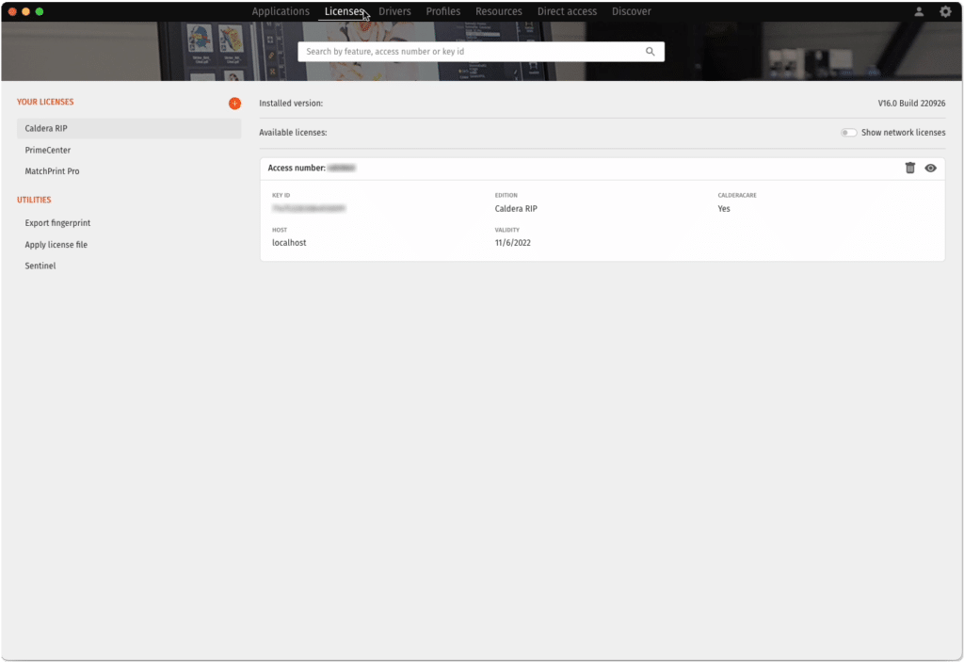
Task: Open Apply license file utility
Action: click(x=56, y=244)
